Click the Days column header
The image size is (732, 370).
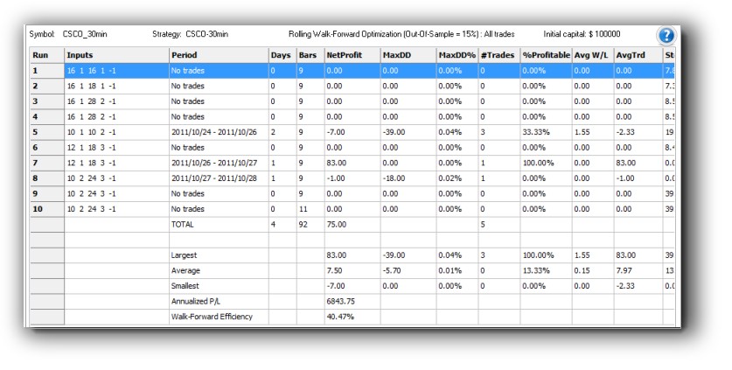282,55
